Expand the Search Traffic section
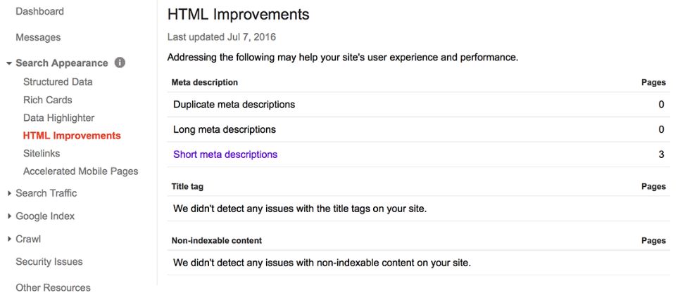Screen dimensions: 685x295 9,193
